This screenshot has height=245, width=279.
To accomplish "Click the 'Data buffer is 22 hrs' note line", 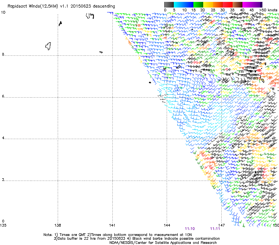I will coord(136,239).
